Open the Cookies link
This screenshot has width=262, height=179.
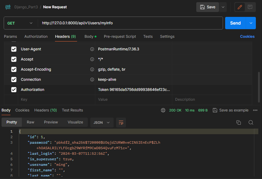point(247,37)
